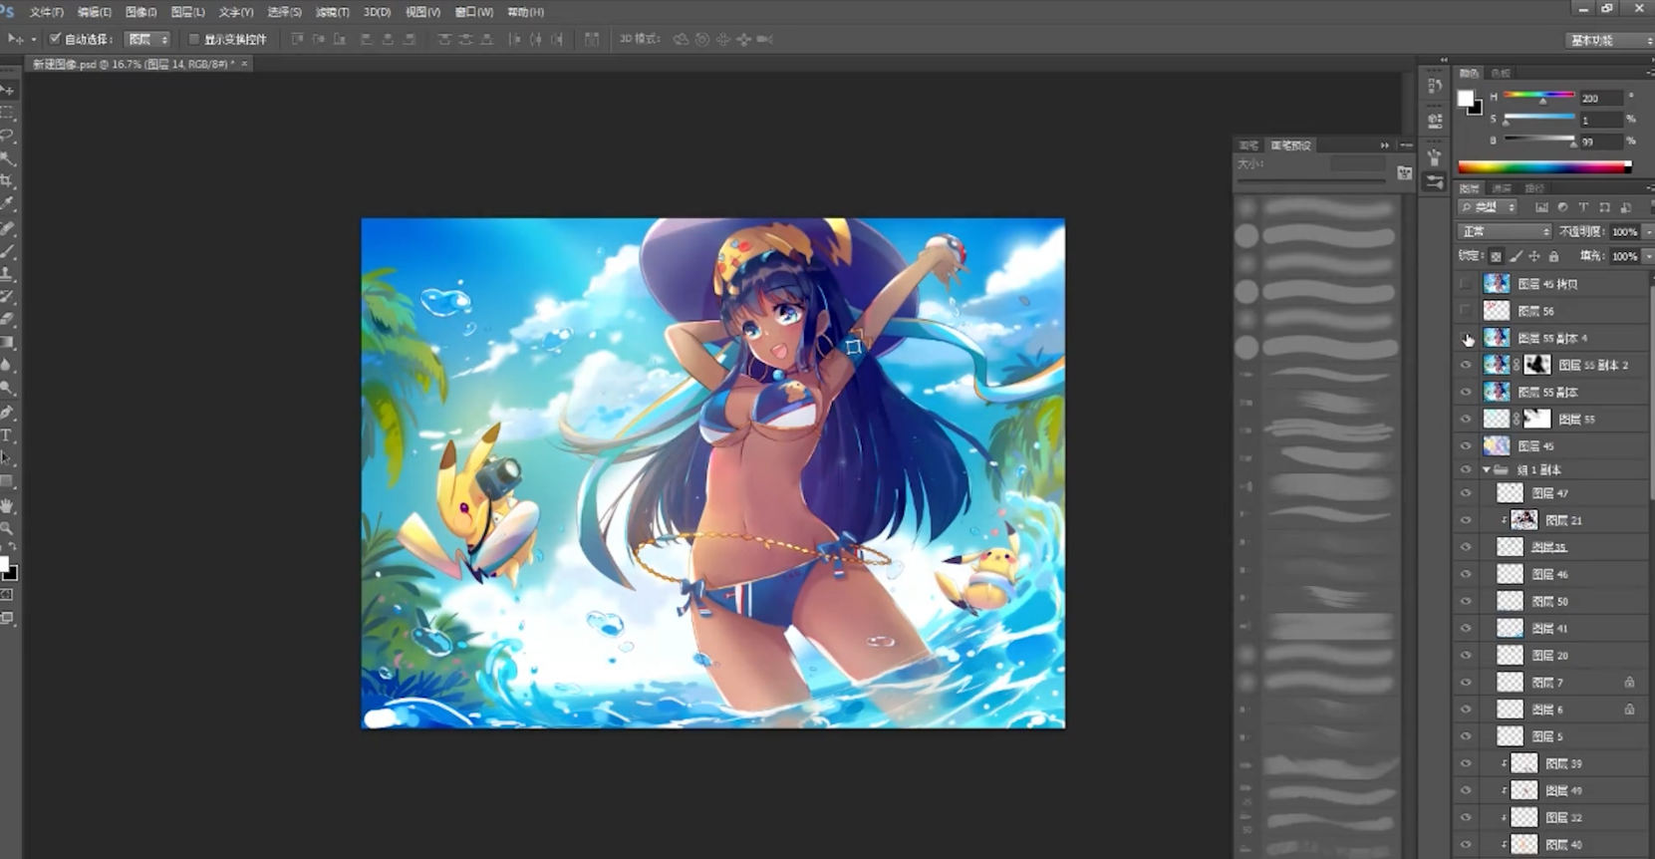Filter layers by smart object icon
Viewport: 1655px width, 859px height.
[x=1625, y=207]
